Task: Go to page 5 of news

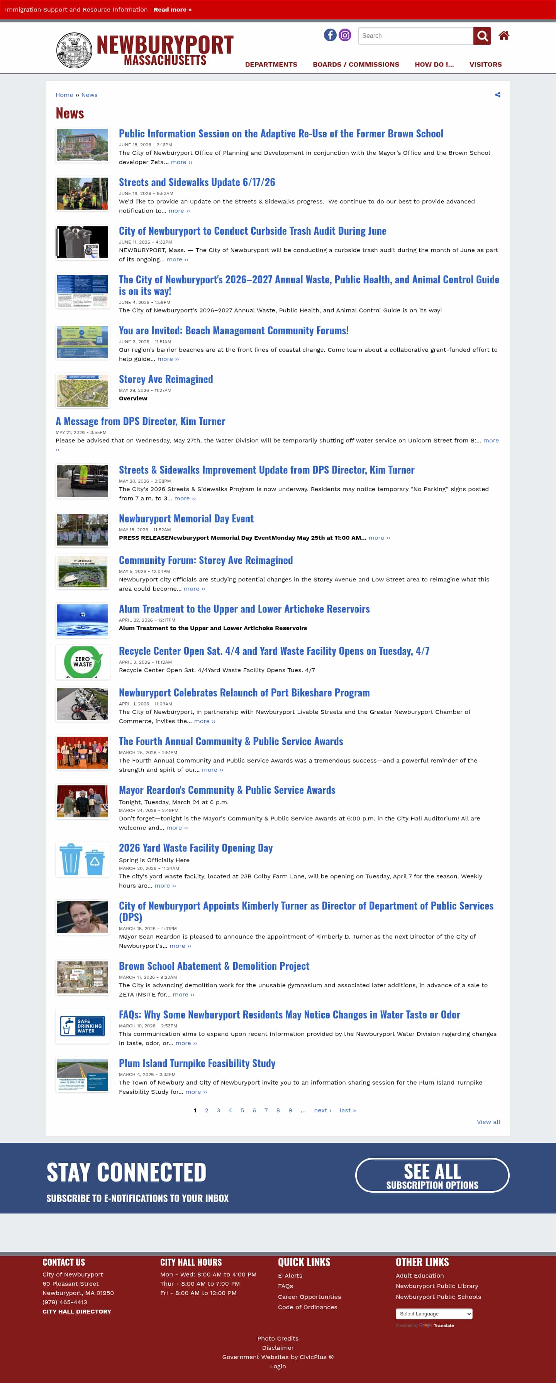Action: pyautogui.click(x=242, y=1110)
